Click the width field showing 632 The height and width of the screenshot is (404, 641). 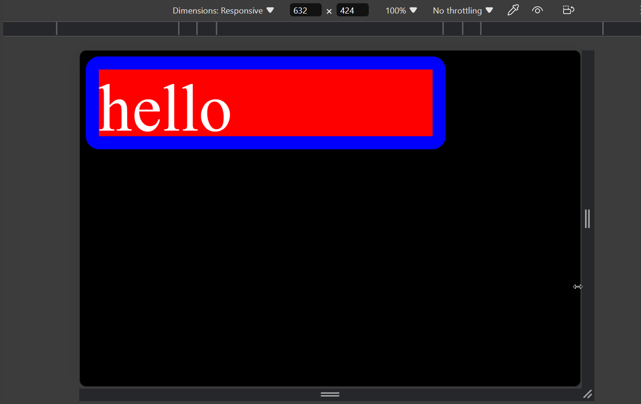305,10
